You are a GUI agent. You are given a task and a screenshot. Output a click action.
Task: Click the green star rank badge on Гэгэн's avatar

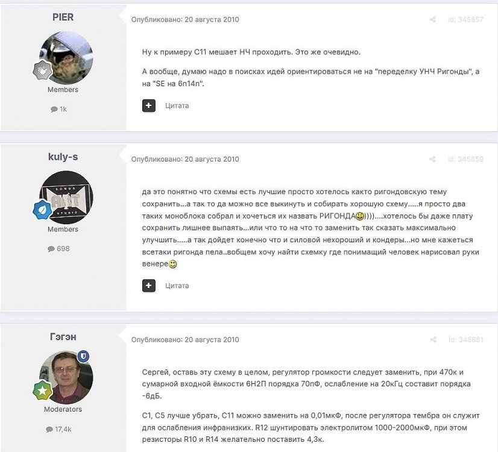(43, 390)
